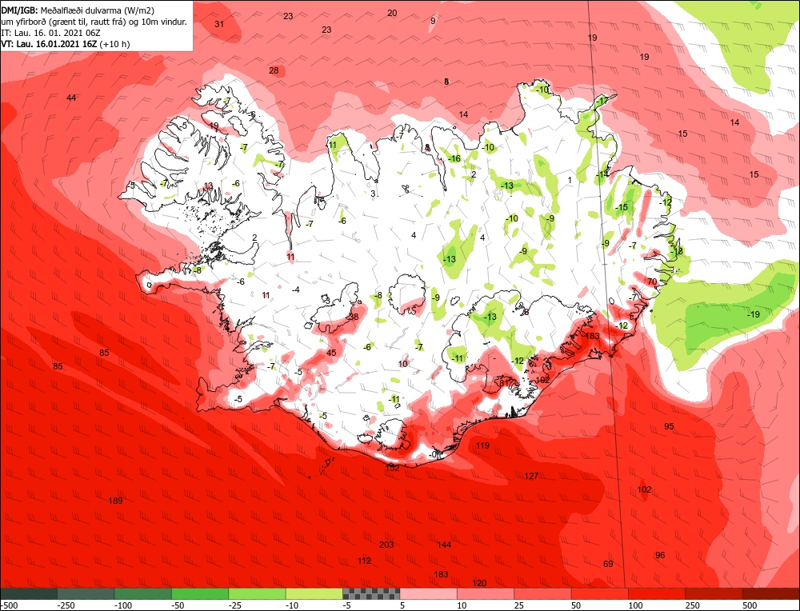This screenshot has height=611, width=800.
Task: Pick the legend swatch between -100 and -50
Action: [143, 593]
